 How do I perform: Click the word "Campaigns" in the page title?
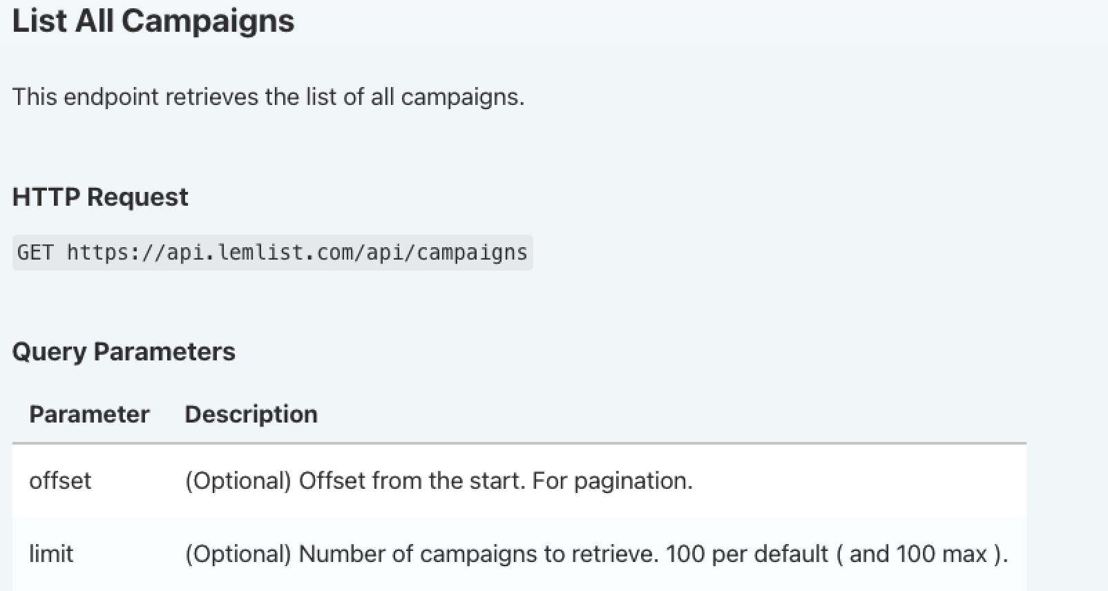[x=208, y=21]
